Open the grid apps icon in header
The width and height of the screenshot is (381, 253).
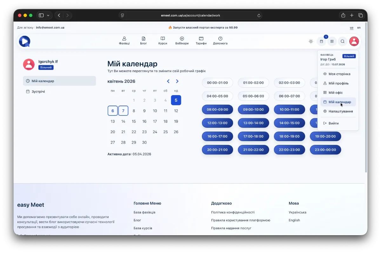click(332, 41)
